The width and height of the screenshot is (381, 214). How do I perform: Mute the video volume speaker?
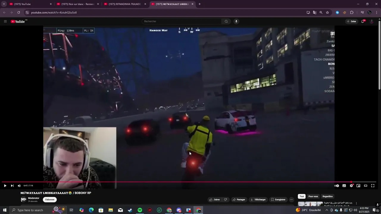pos(19,186)
